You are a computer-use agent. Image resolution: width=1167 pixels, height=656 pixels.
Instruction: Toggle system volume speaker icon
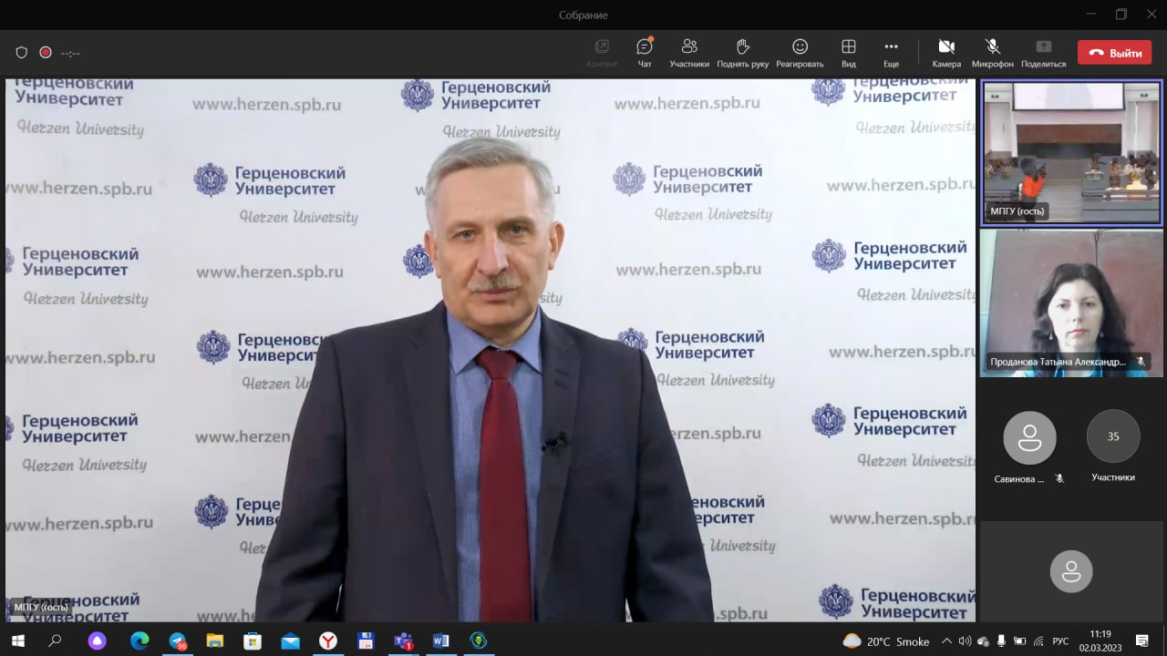(965, 641)
